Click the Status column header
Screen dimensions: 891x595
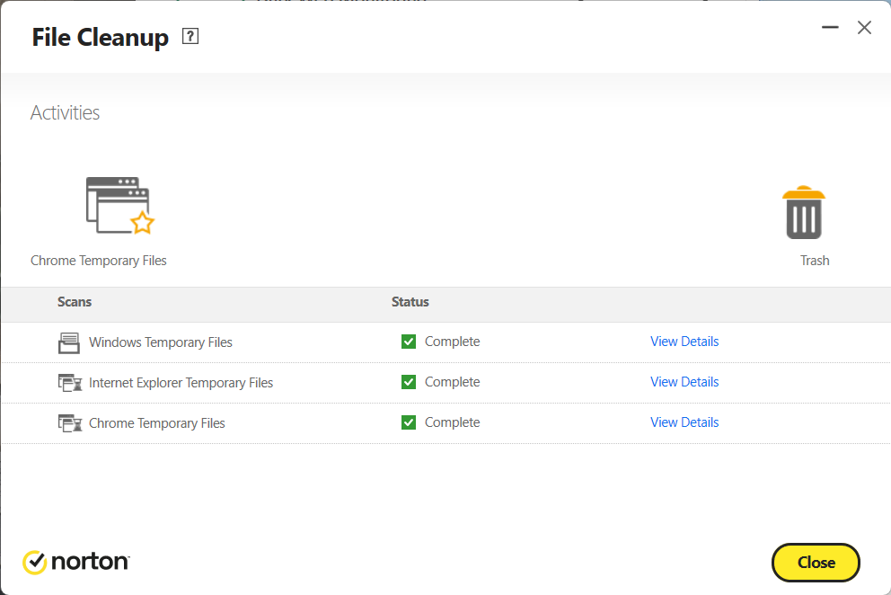click(x=410, y=301)
